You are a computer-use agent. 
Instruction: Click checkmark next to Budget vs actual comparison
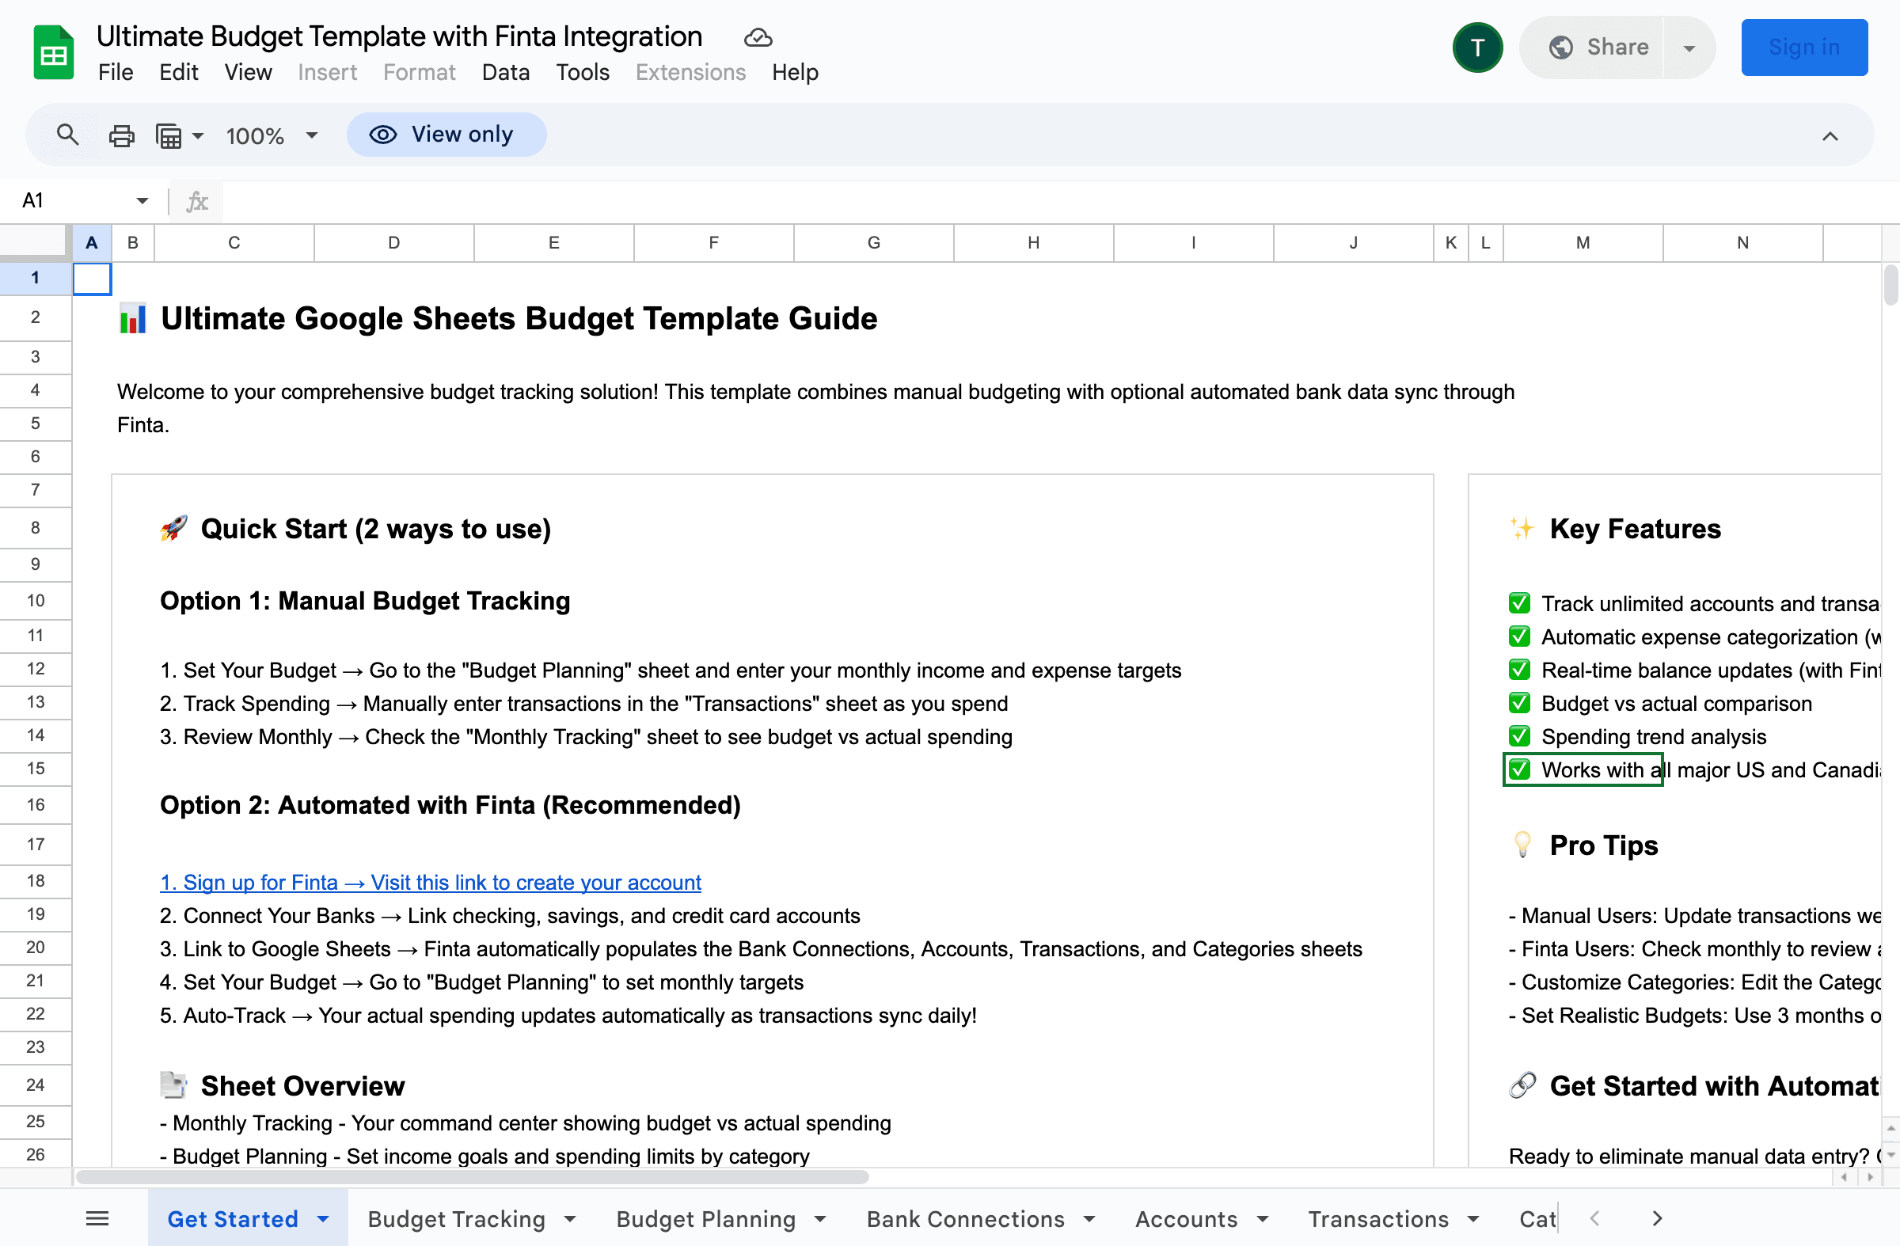click(x=1519, y=702)
